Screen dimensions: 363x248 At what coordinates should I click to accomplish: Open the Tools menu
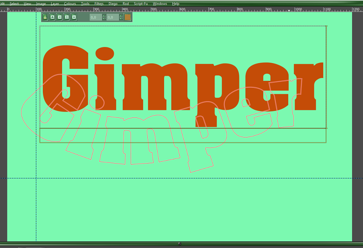pos(85,4)
